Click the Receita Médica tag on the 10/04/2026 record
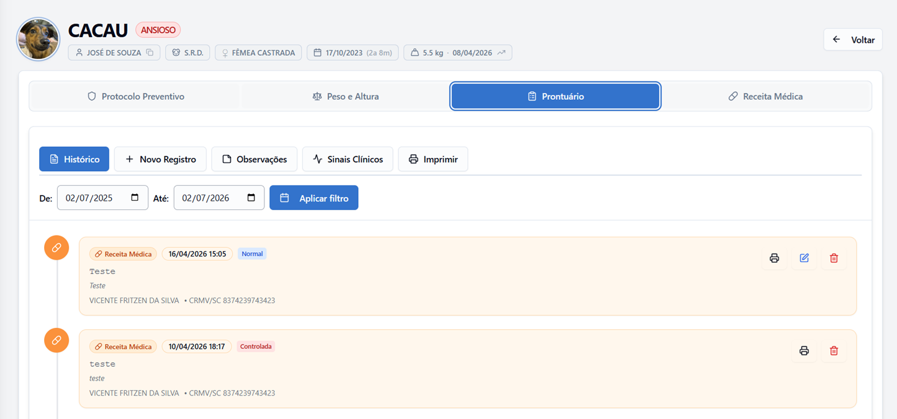Screen dimensions: 897x419 point(123,346)
